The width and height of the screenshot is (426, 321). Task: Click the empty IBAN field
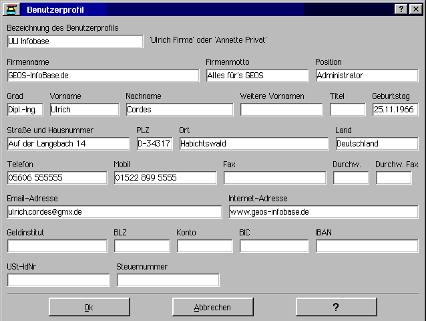tap(367, 246)
